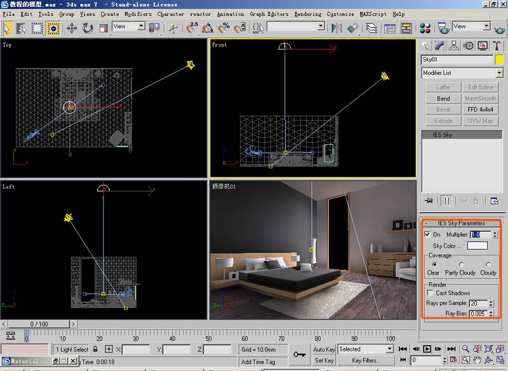Select the Scale tool in the toolbar
The height and width of the screenshot is (371, 508).
pos(104,29)
